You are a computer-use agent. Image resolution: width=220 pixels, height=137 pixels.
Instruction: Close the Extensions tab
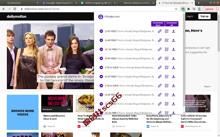point(37,3)
